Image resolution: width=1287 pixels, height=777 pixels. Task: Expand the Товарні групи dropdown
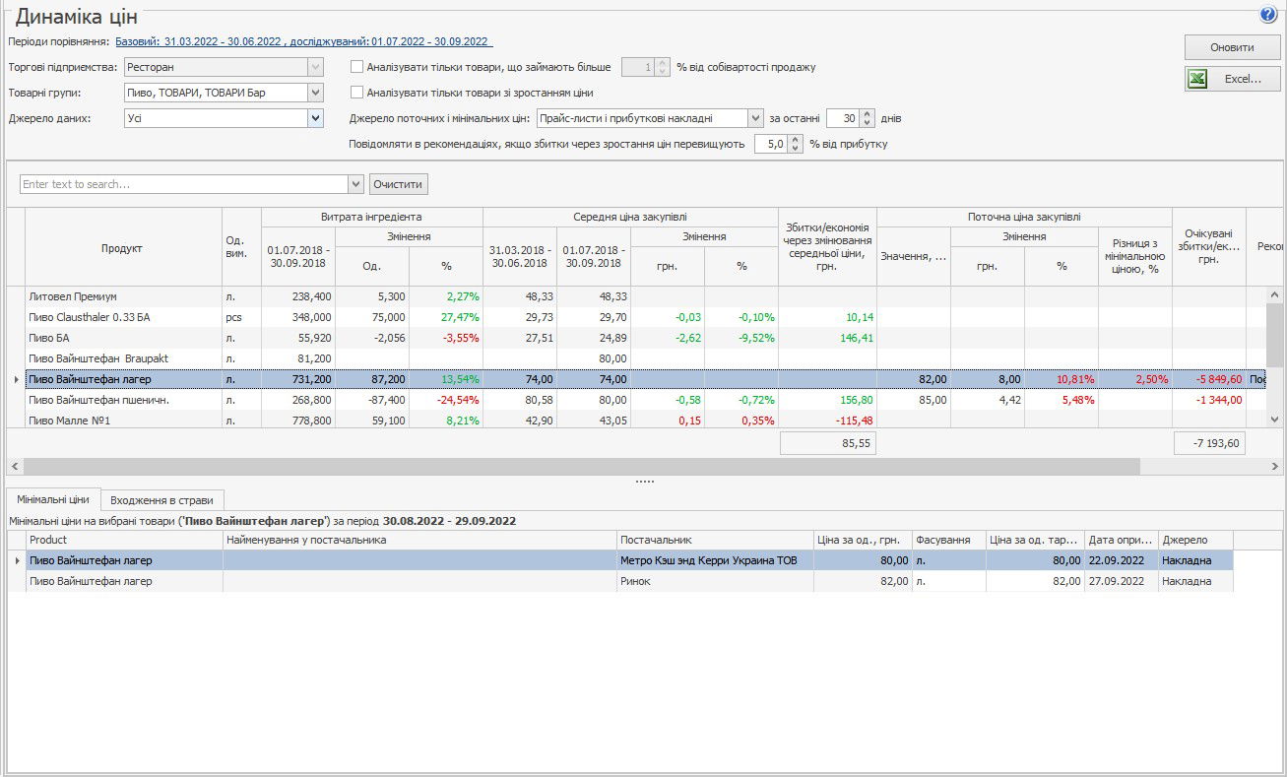pos(315,93)
